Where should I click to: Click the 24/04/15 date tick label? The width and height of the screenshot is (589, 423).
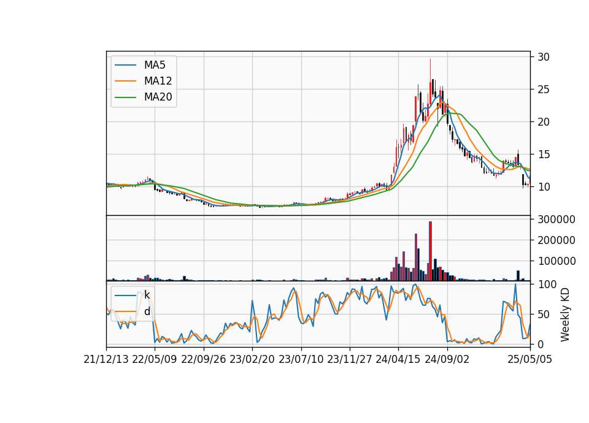pyautogui.click(x=398, y=359)
